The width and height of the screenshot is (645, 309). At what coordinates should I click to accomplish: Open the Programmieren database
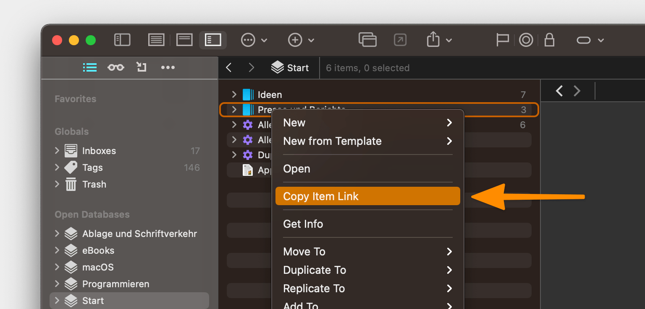pyautogui.click(x=116, y=284)
